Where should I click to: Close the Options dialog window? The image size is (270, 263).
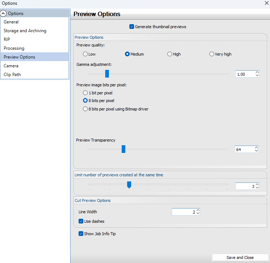click(x=266, y=3)
